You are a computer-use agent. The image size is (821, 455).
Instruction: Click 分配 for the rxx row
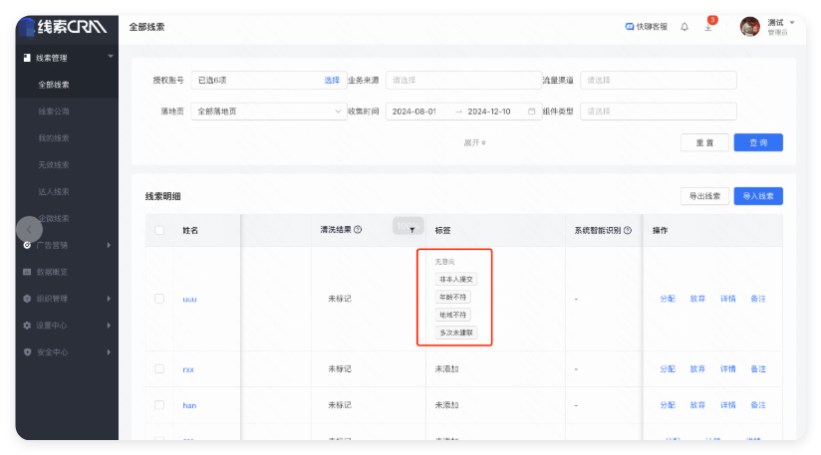(x=668, y=368)
